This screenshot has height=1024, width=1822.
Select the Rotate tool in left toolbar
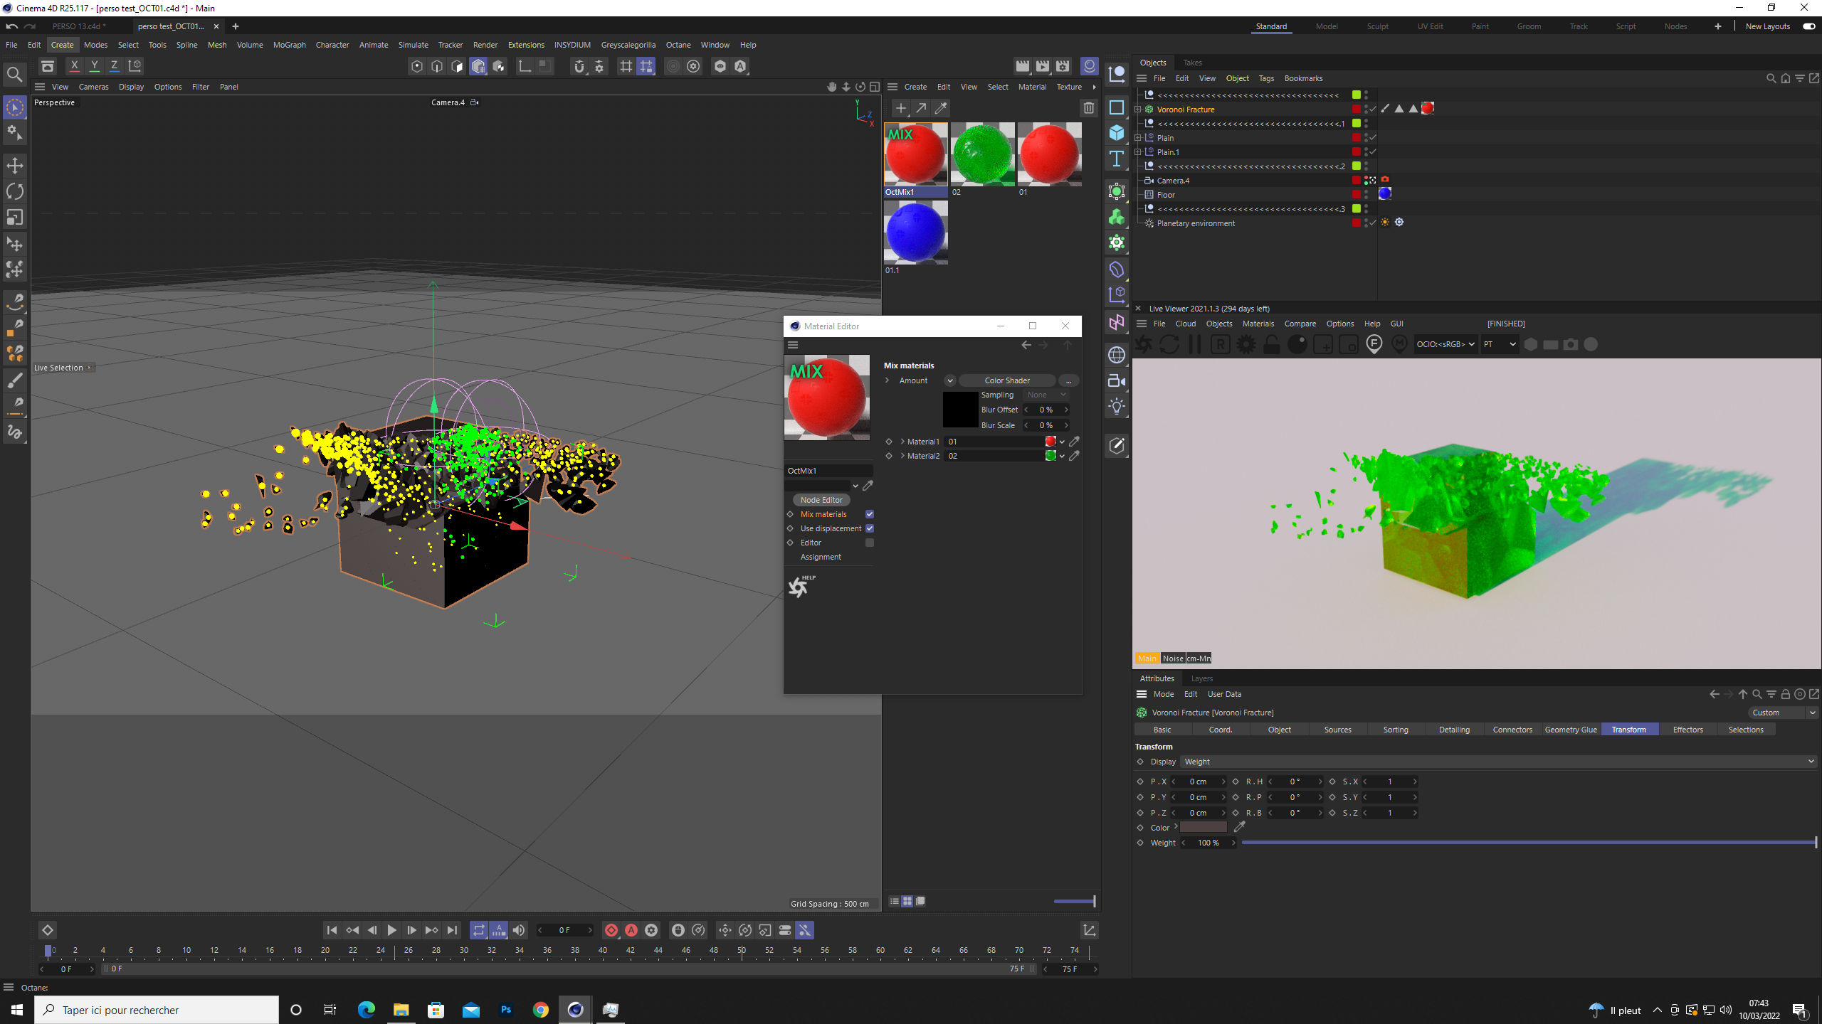click(15, 191)
